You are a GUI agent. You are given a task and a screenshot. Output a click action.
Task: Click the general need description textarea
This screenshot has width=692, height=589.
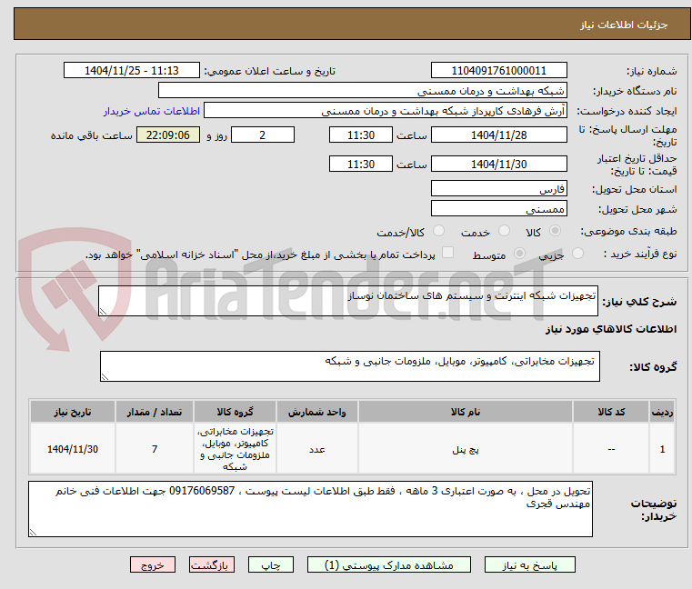click(347, 301)
